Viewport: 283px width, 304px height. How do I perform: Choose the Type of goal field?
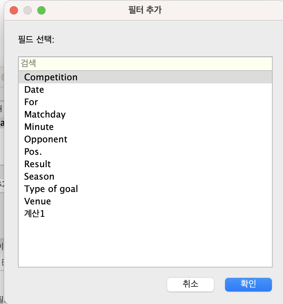(x=51, y=189)
